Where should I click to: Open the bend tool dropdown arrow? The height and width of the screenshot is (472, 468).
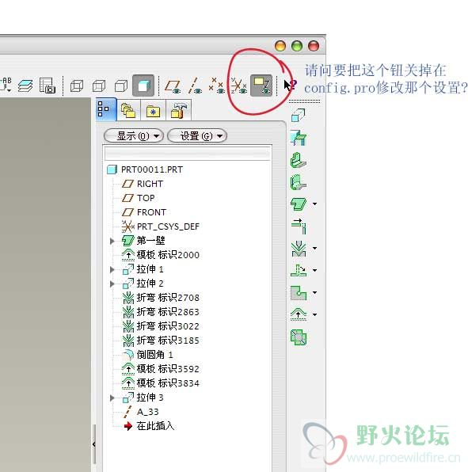[x=315, y=249]
